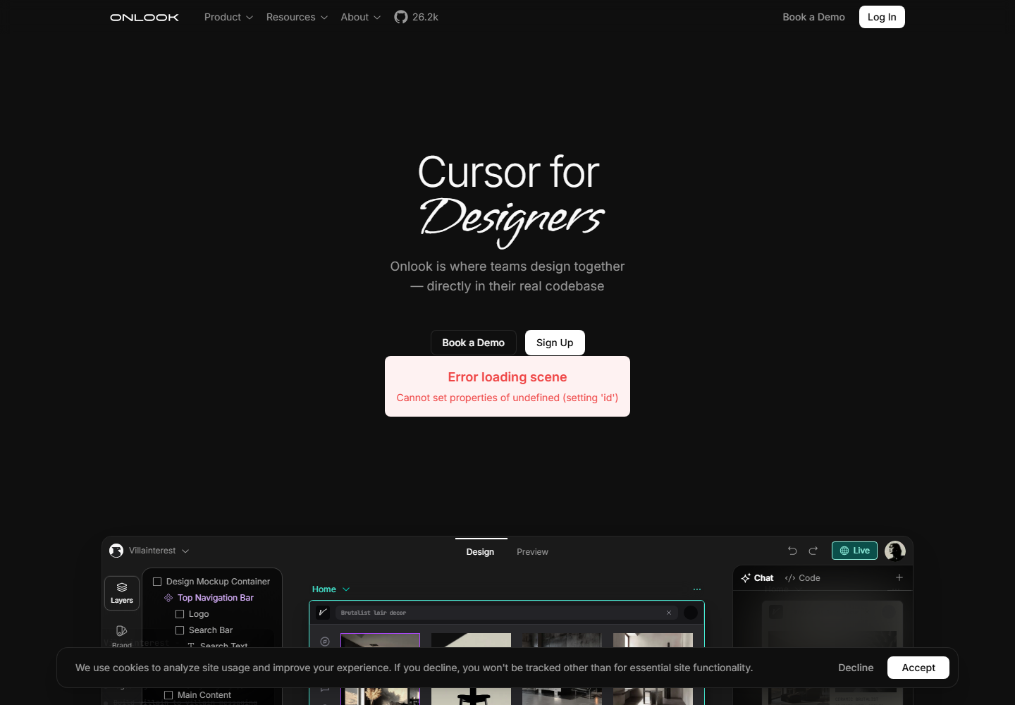Click the plus icon in the Chat panel
This screenshot has height=705, width=1015.
[x=899, y=577]
